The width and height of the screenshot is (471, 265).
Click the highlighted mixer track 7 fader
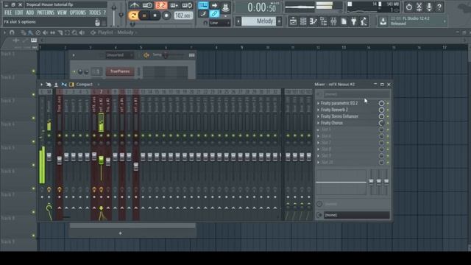tap(102, 160)
